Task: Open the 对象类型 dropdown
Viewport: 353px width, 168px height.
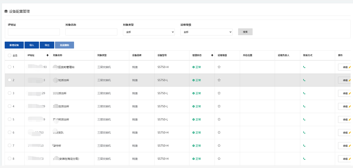Action: point(149,32)
